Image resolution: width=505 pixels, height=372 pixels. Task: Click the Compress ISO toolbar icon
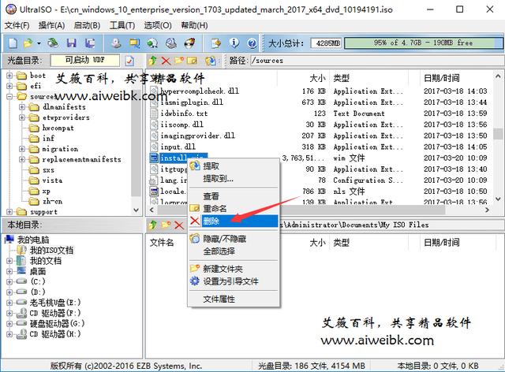pos(134,43)
